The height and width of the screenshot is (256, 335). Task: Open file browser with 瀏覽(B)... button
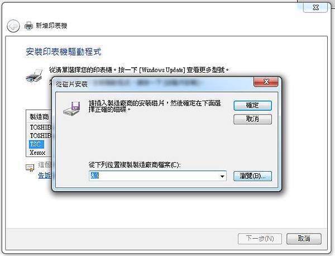coord(252,176)
